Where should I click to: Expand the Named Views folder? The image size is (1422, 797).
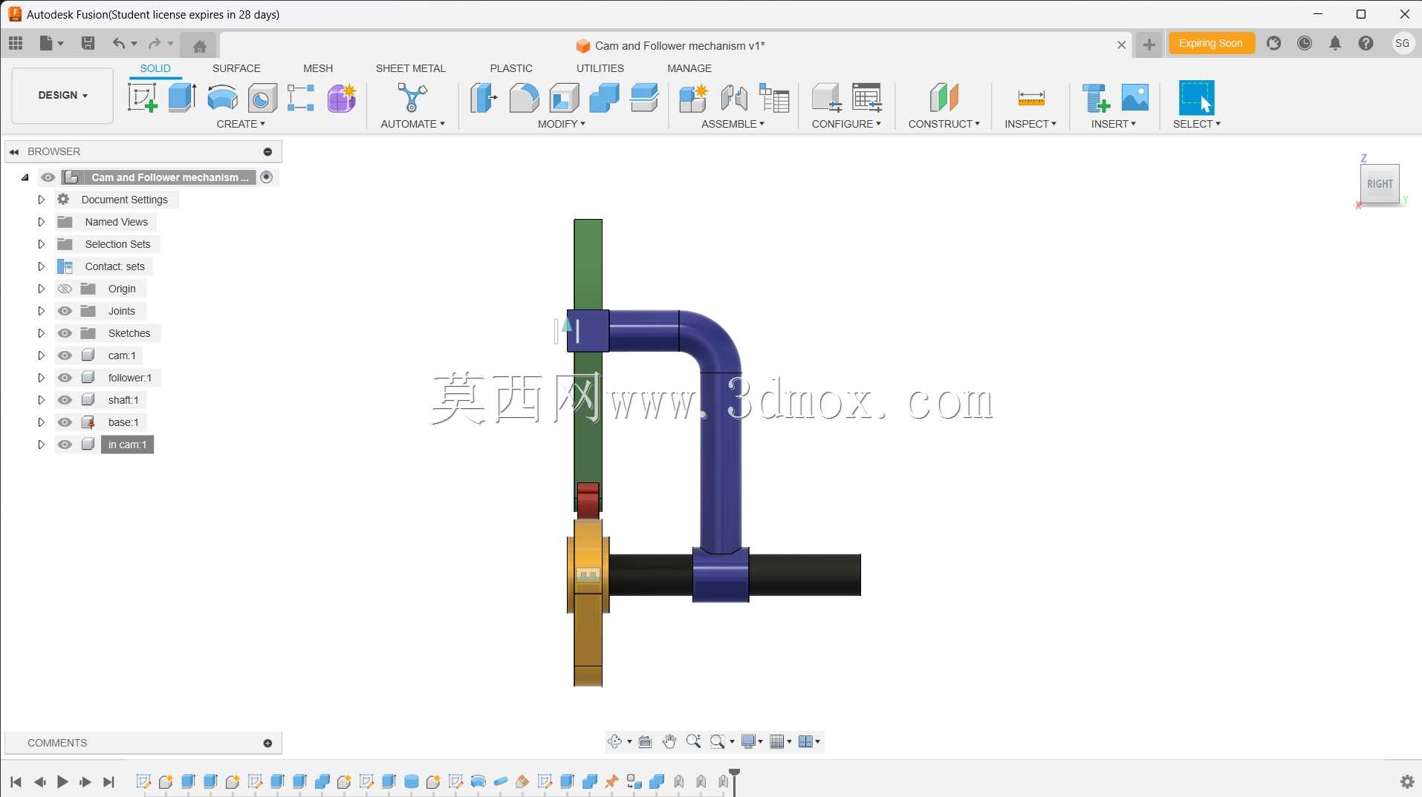pyautogui.click(x=42, y=222)
